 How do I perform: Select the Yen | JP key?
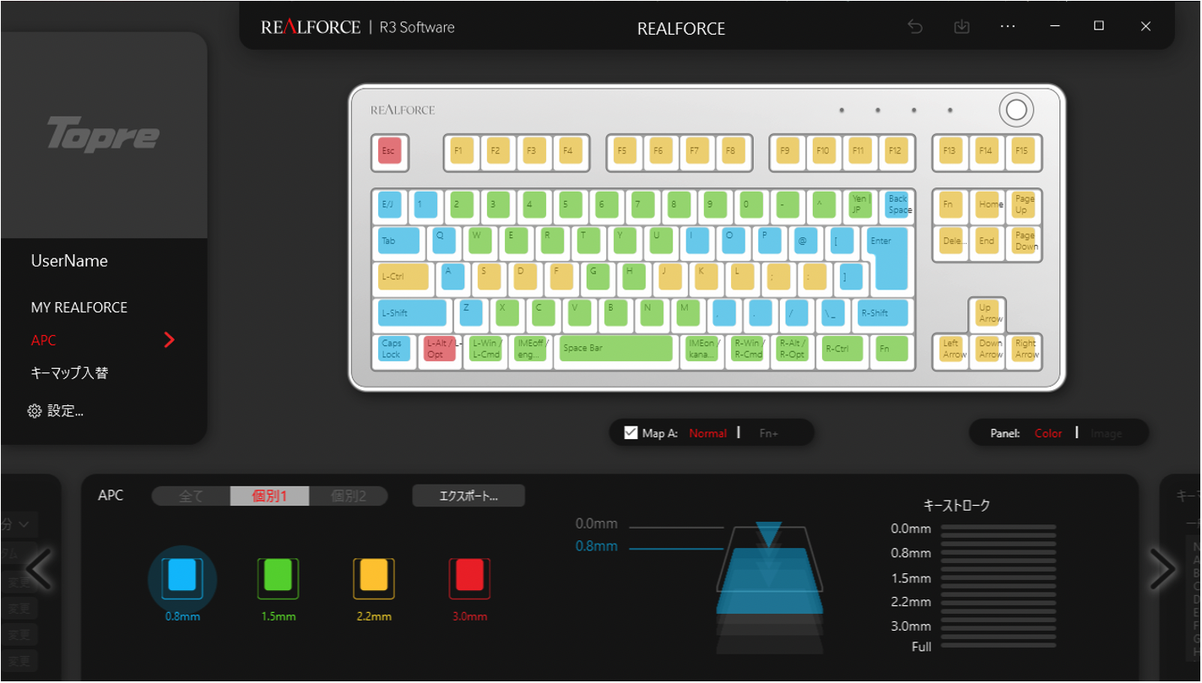[860, 204]
